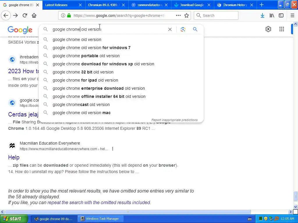Submit search with blue magnifier icon
This screenshot has width=298, height=223.
pyautogui.click(x=195, y=29)
